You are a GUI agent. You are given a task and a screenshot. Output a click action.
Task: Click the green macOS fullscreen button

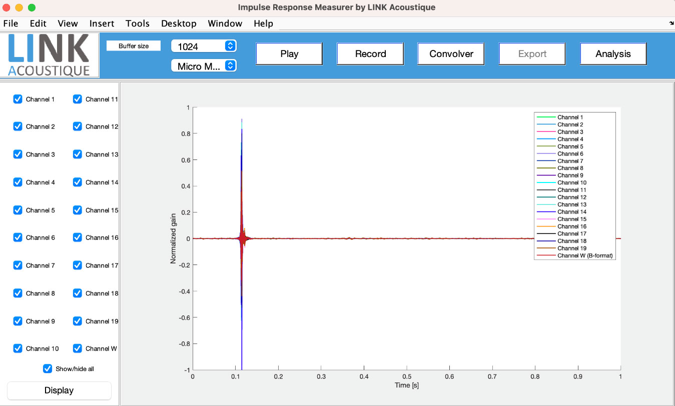point(32,7)
